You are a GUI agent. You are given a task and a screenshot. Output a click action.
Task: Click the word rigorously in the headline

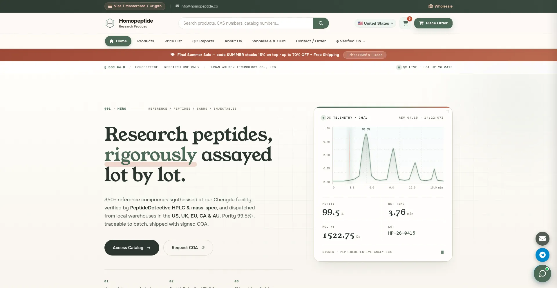(151, 155)
